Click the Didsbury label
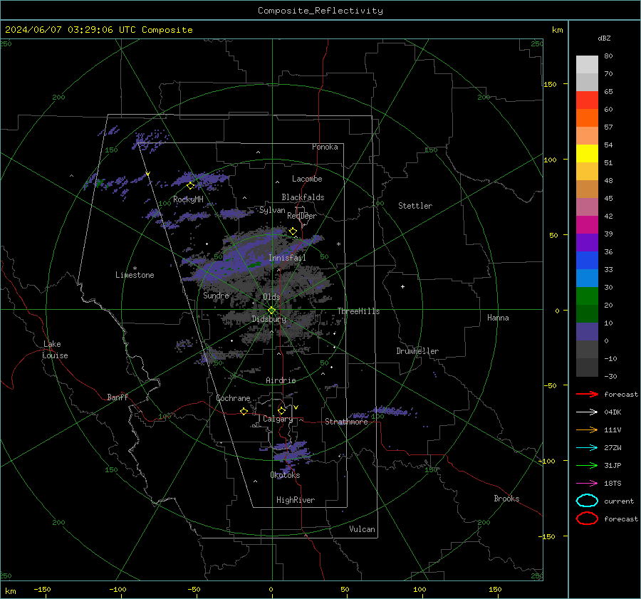This screenshot has width=641, height=599. pyautogui.click(x=269, y=319)
